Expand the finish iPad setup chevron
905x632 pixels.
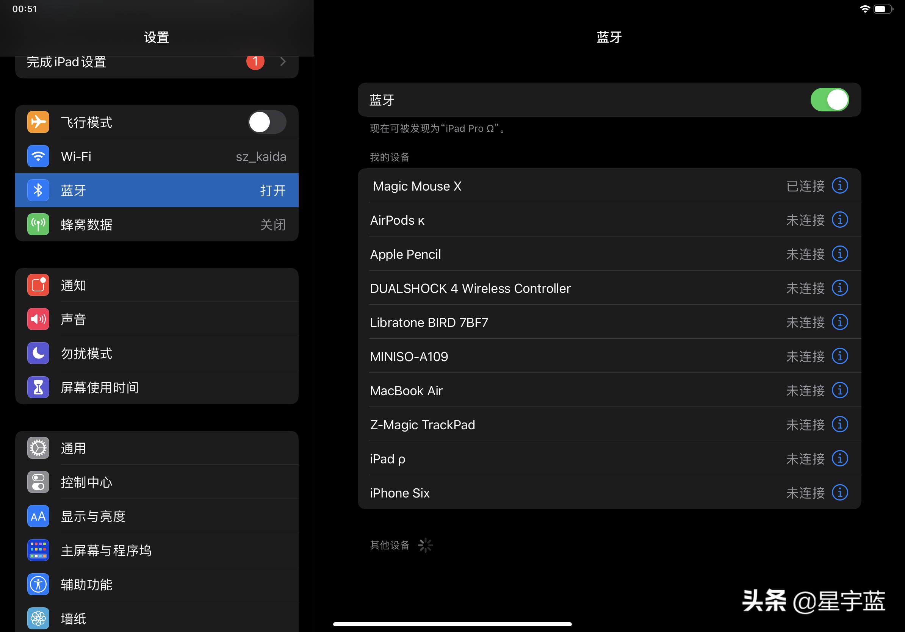coord(283,61)
